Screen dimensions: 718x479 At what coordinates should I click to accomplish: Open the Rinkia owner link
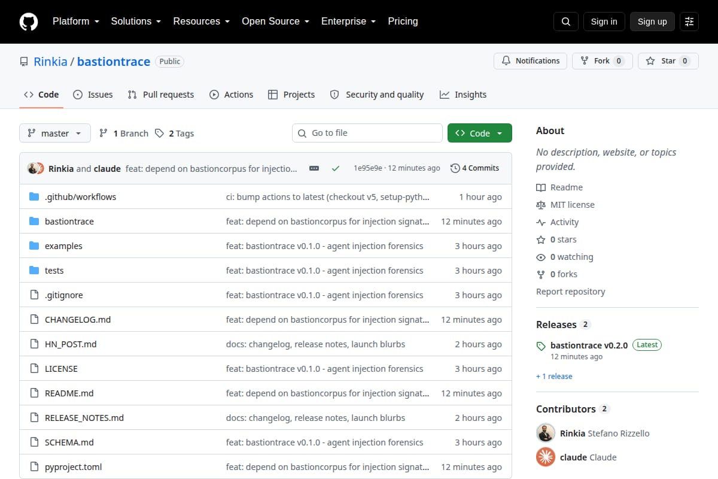coord(50,62)
